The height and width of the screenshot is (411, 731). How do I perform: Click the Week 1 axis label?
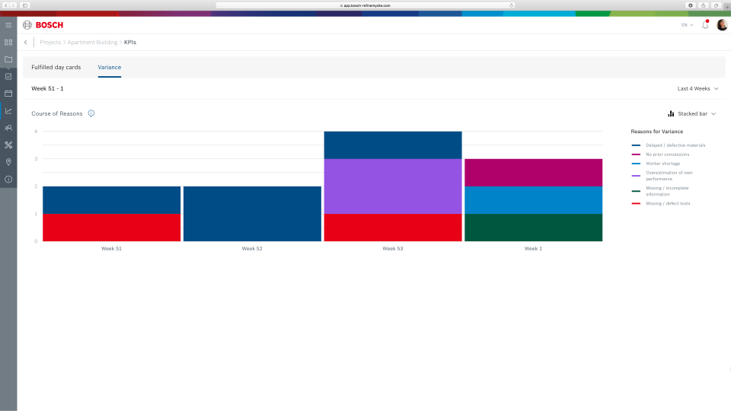click(x=533, y=249)
